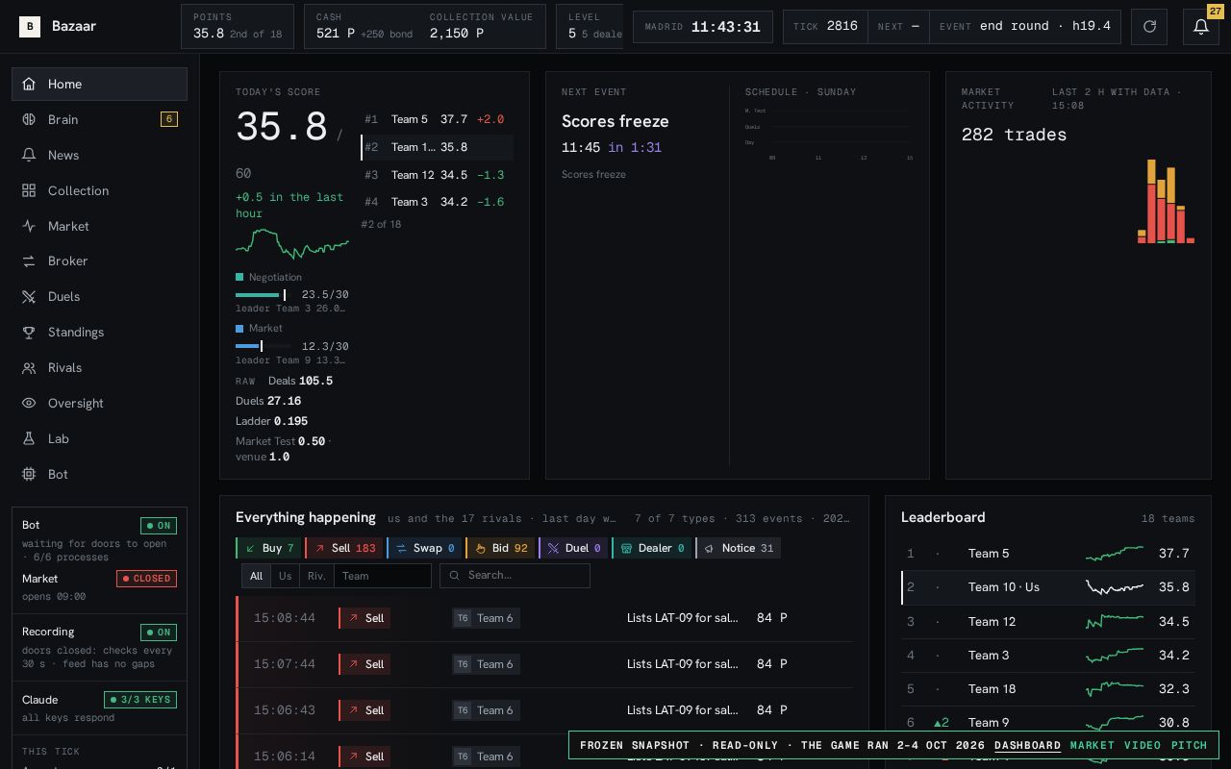1231x769 pixels.
Task: Click search magnifier icon in events filter
Action: tap(455, 576)
